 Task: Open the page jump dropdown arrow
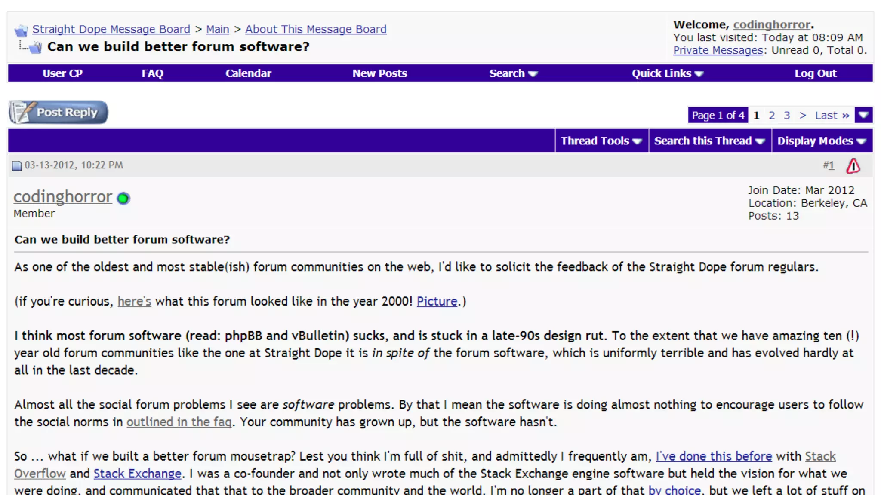[863, 115]
